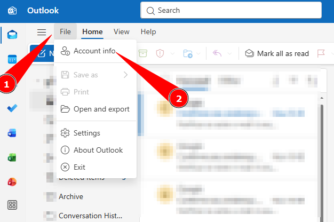Click the search magnifier icon

coord(150,11)
